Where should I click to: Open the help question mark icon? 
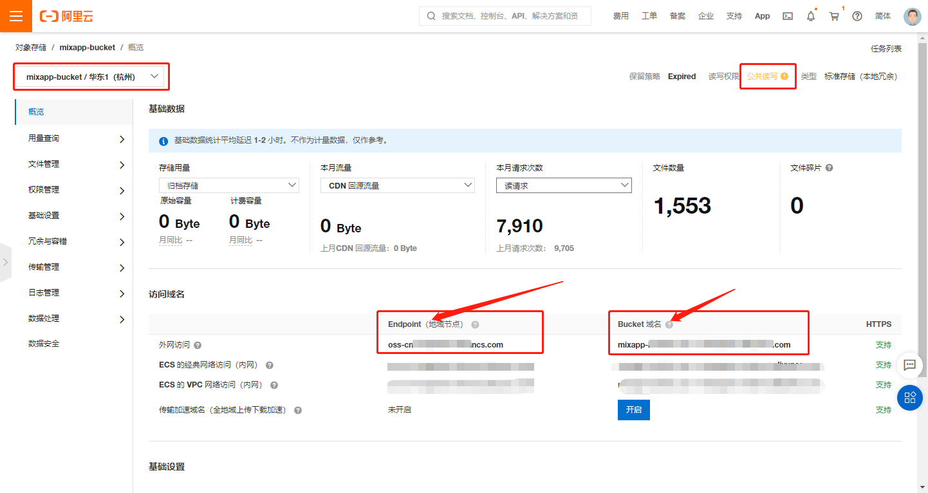857,16
